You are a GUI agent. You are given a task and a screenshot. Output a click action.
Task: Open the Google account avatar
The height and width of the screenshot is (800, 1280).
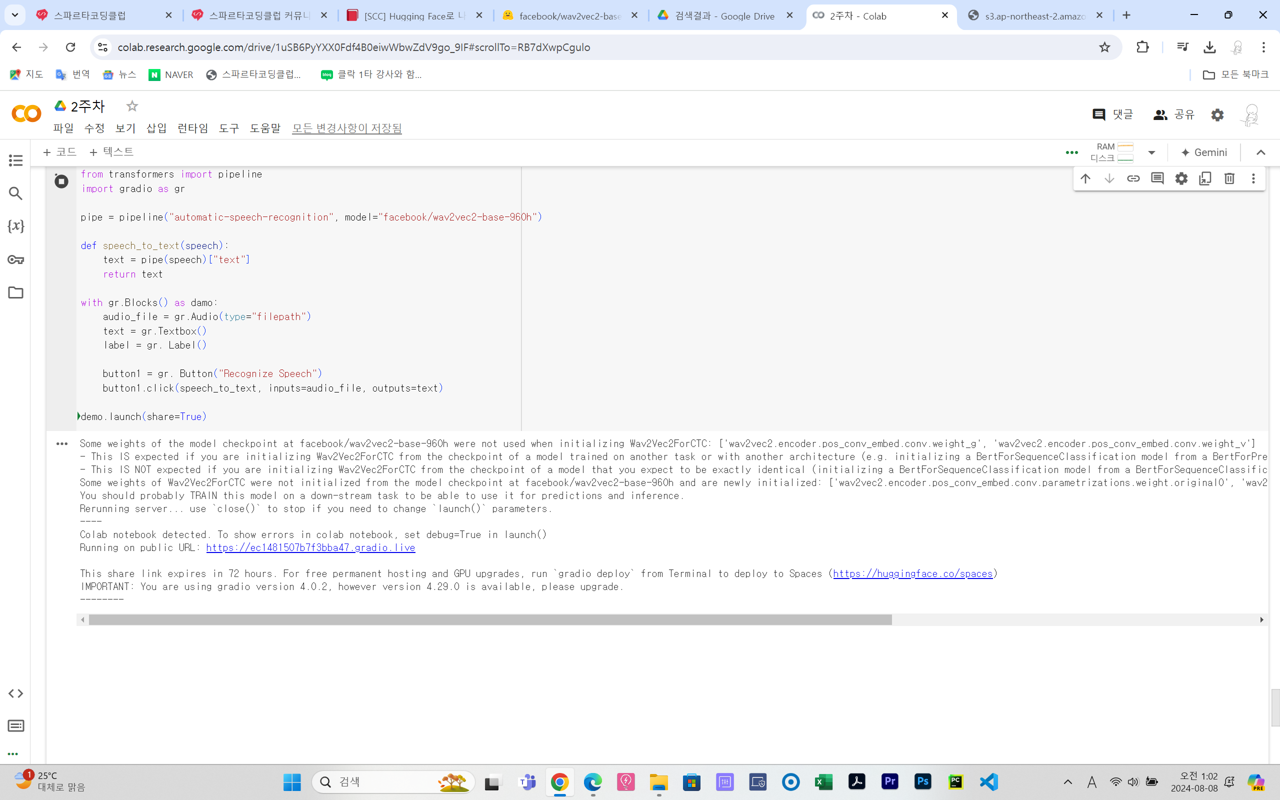pyautogui.click(x=1250, y=115)
